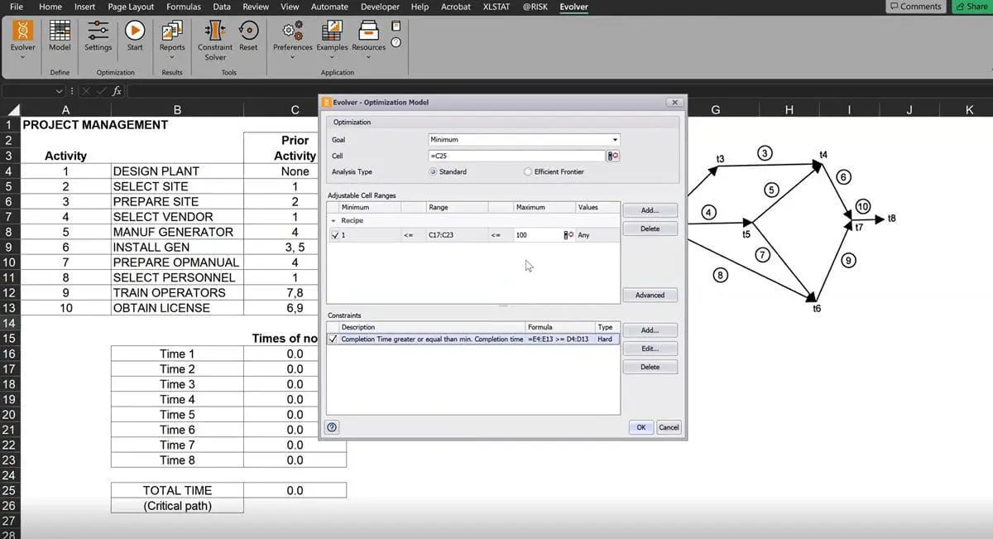
Task: Click the help icon in the dialog's bottom-left corner
Action: point(333,427)
